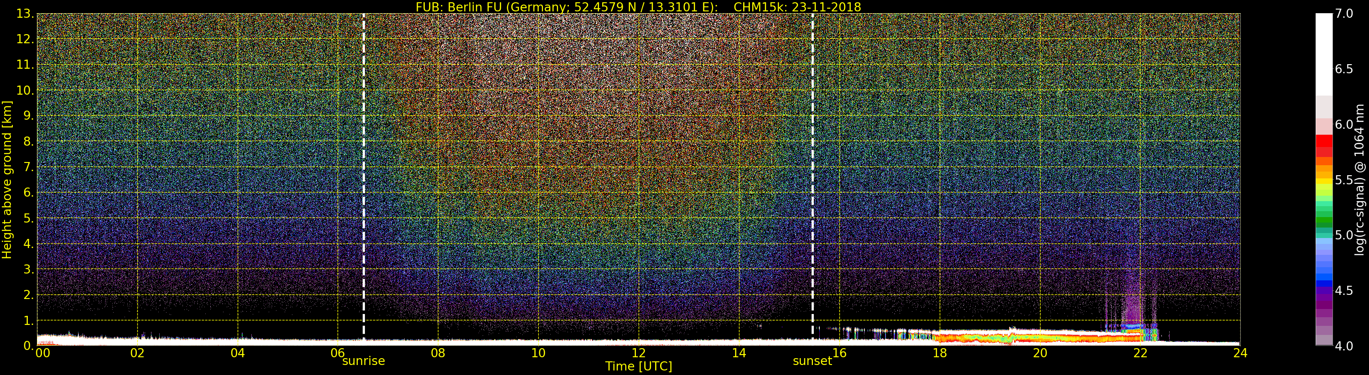1369x375 pixels.
Task: Click the "7.0" colorbar tick label
Action: click(1344, 14)
